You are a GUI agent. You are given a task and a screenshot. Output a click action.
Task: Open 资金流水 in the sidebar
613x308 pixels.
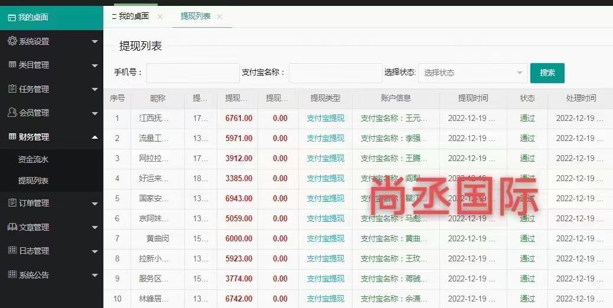click(x=33, y=159)
